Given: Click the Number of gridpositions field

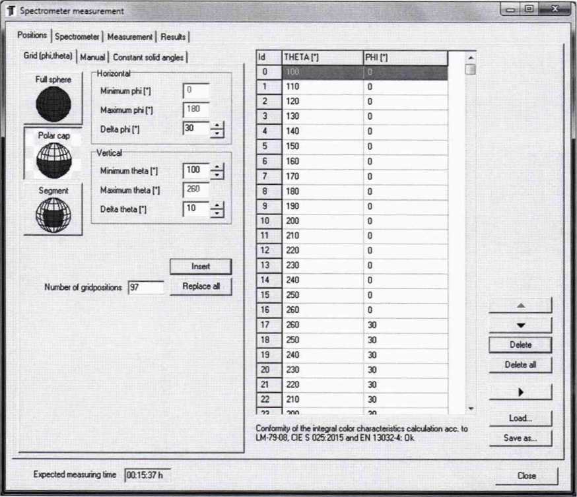Looking at the screenshot, I should coord(145,288).
